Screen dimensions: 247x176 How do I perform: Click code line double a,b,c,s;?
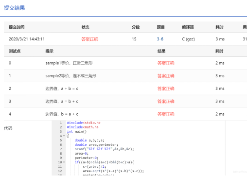89,140
